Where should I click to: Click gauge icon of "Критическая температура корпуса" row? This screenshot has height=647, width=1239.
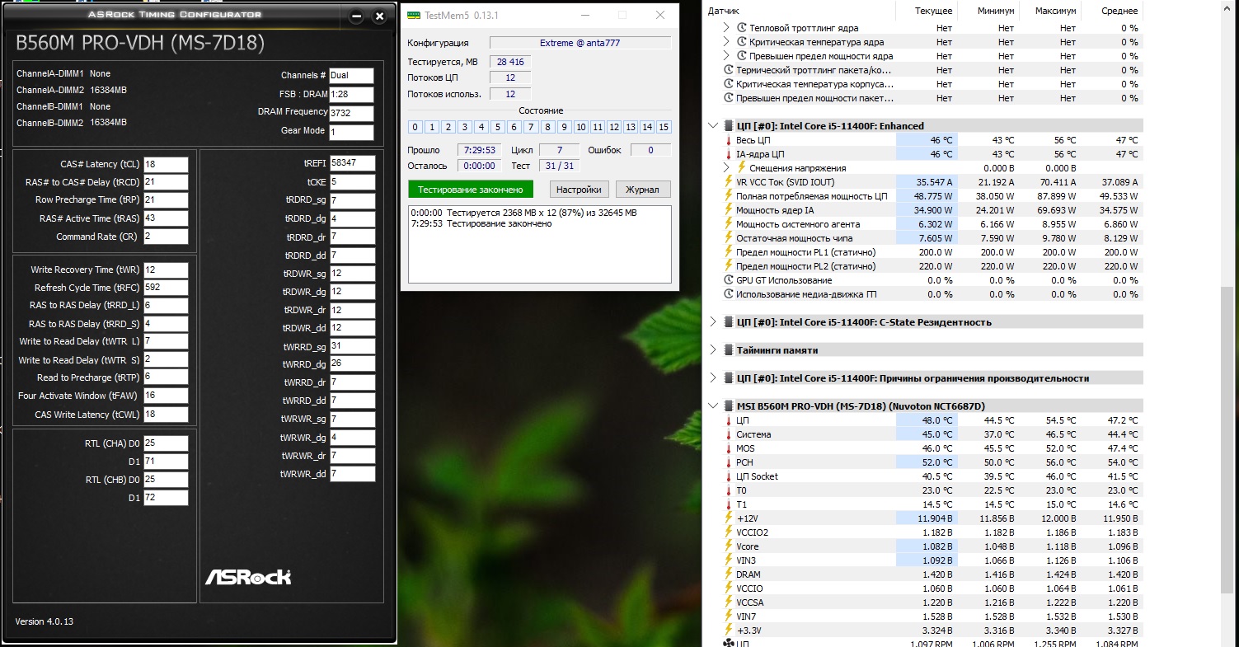pyautogui.click(x=728, y=84)
